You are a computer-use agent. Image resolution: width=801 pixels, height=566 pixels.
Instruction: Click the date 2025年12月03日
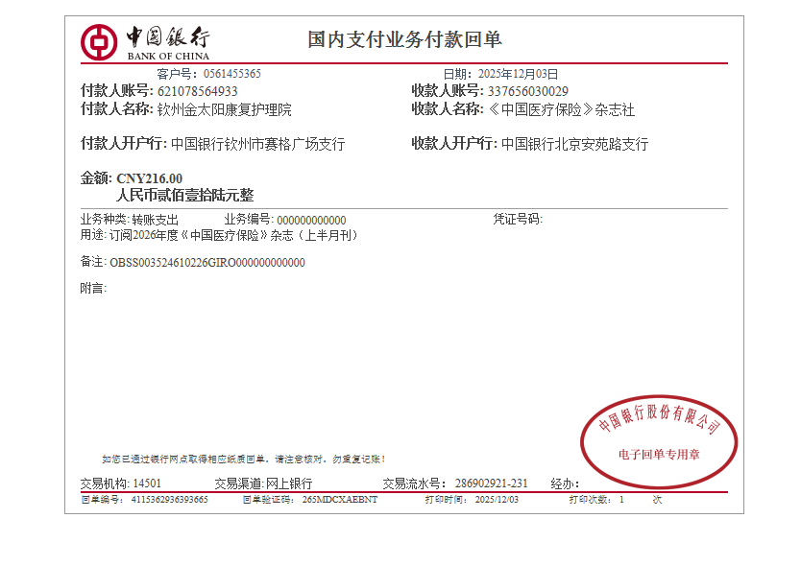(x=518, y=74)
